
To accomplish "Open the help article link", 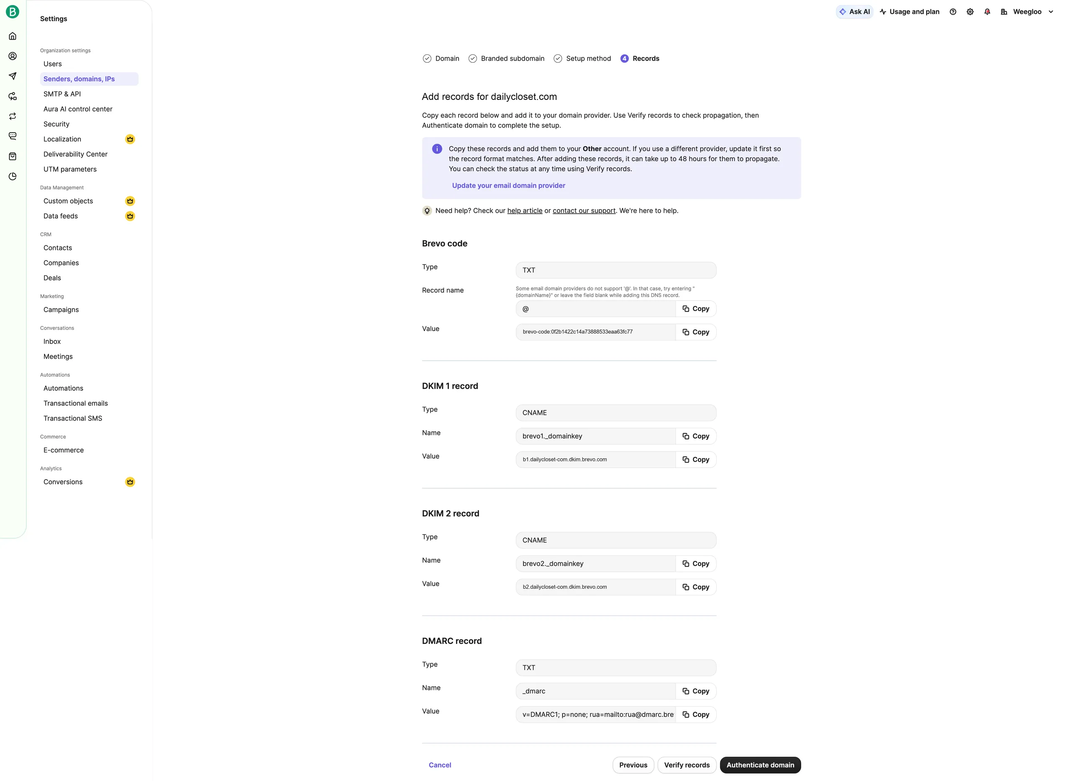I will [x=525, y=211].
